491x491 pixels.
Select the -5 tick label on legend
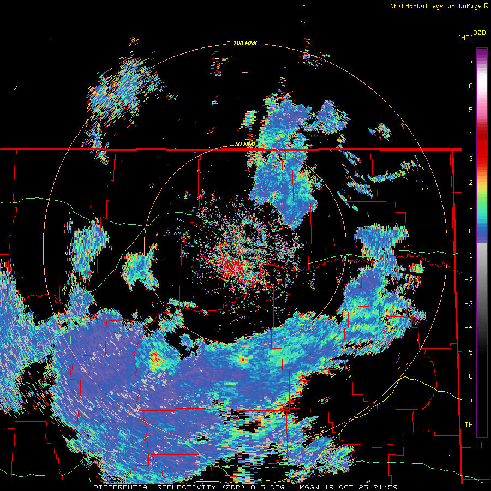[x=468, y=352]
